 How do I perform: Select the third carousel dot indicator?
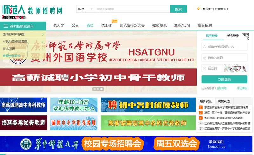click(x=101, y=89)
